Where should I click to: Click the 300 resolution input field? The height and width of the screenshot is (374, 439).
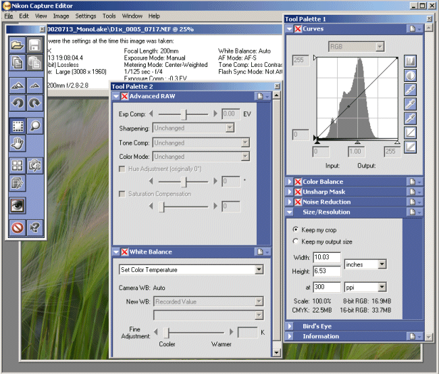click(x=327, y=287)
